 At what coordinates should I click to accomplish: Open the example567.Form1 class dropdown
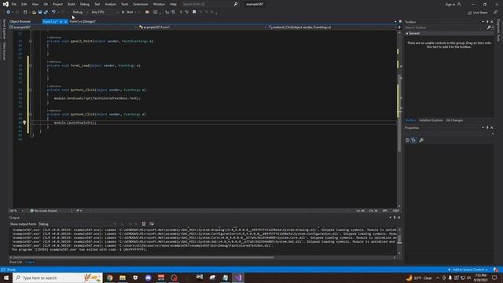pos(203,28)
